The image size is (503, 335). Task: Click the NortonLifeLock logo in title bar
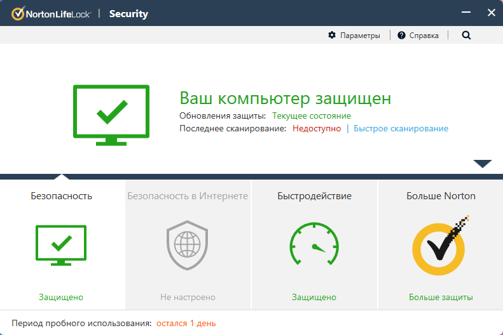(52, 13)
